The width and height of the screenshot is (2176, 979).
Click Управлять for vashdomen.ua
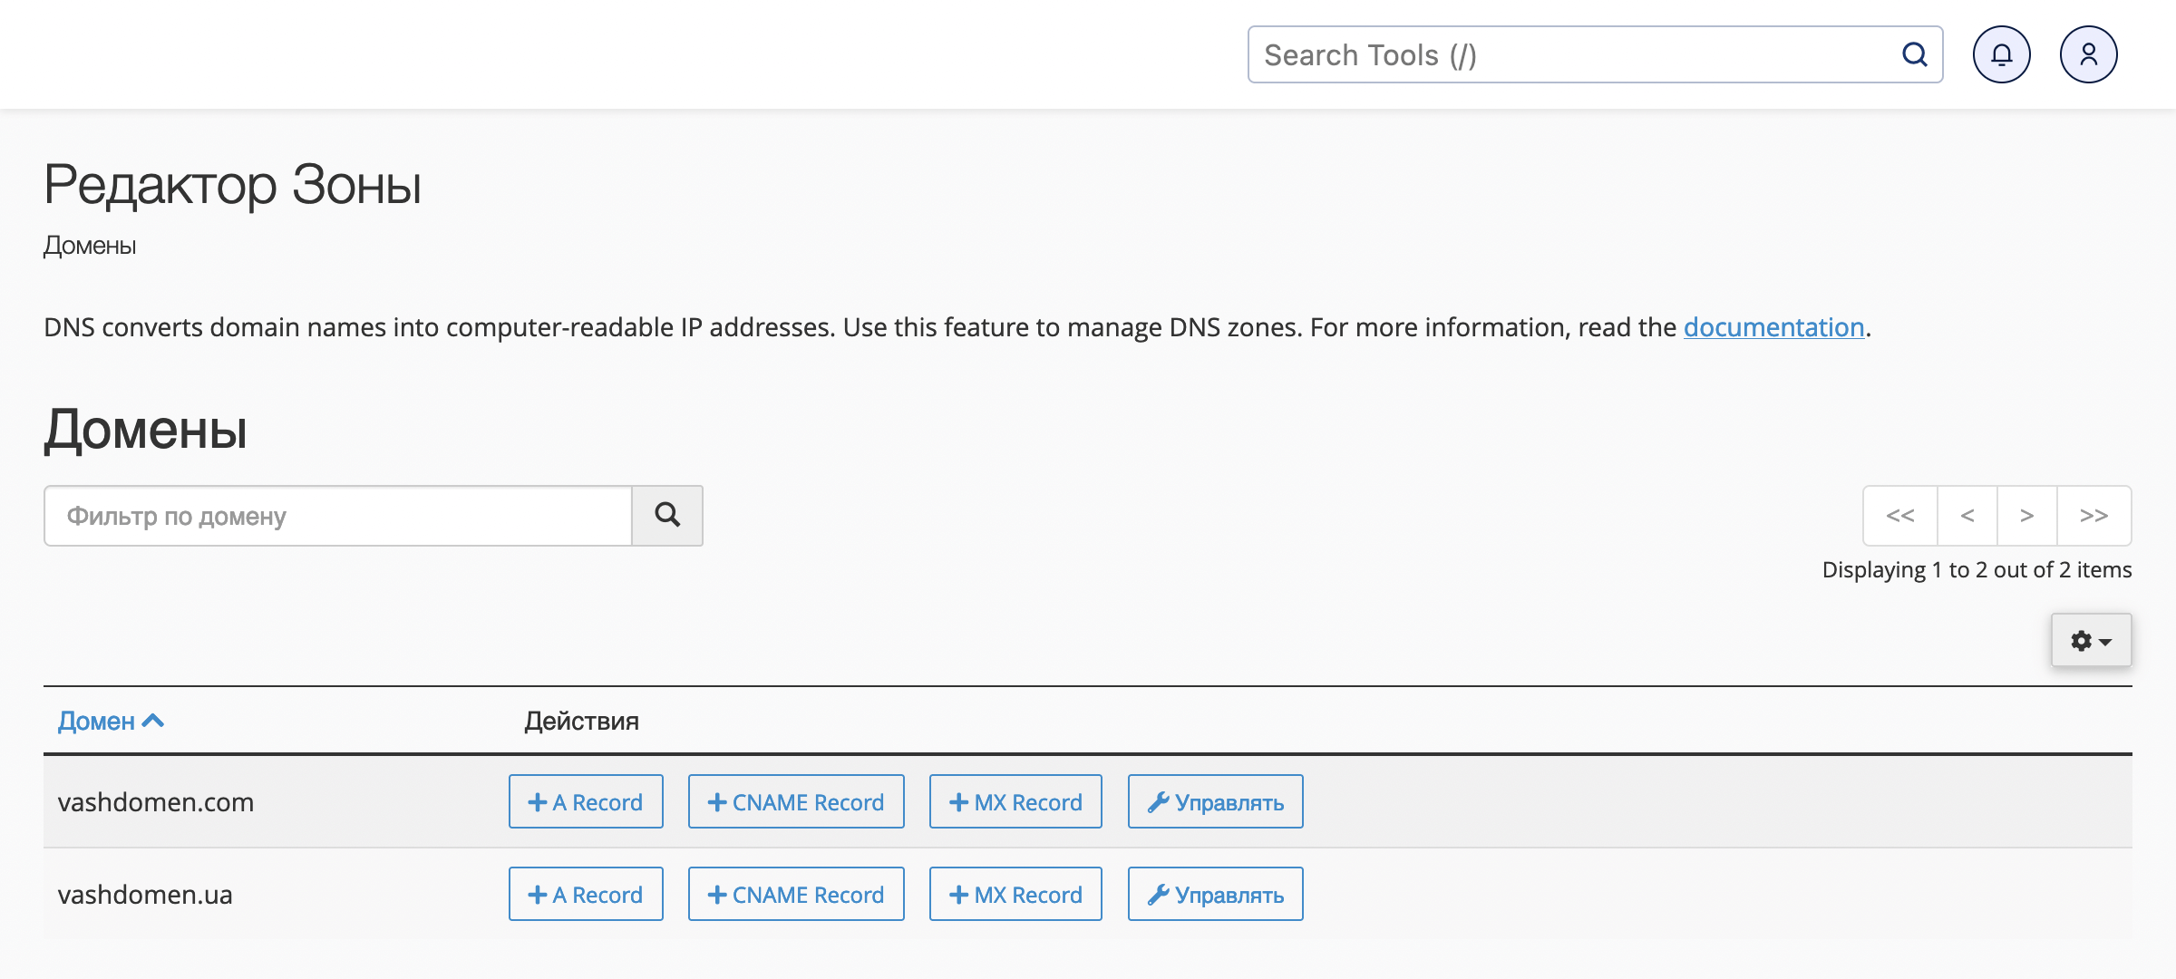tap(1215, 894)
